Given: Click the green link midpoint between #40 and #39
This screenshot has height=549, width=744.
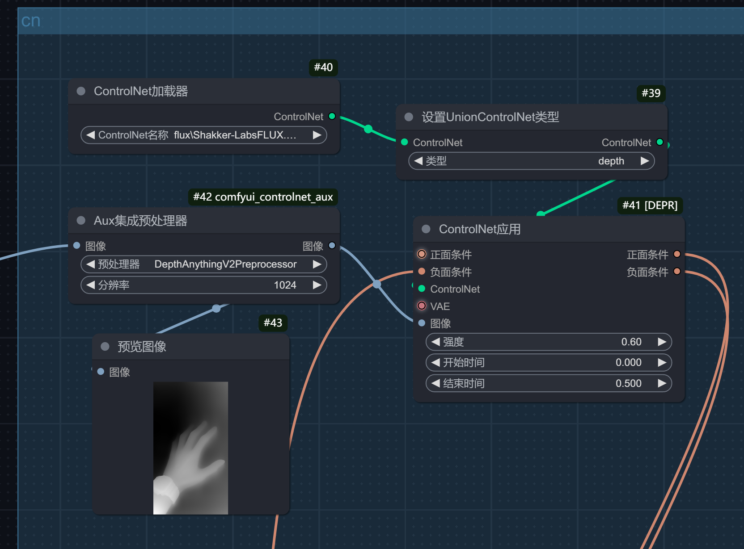Looking at the screenshot, I should coord(368,129).
